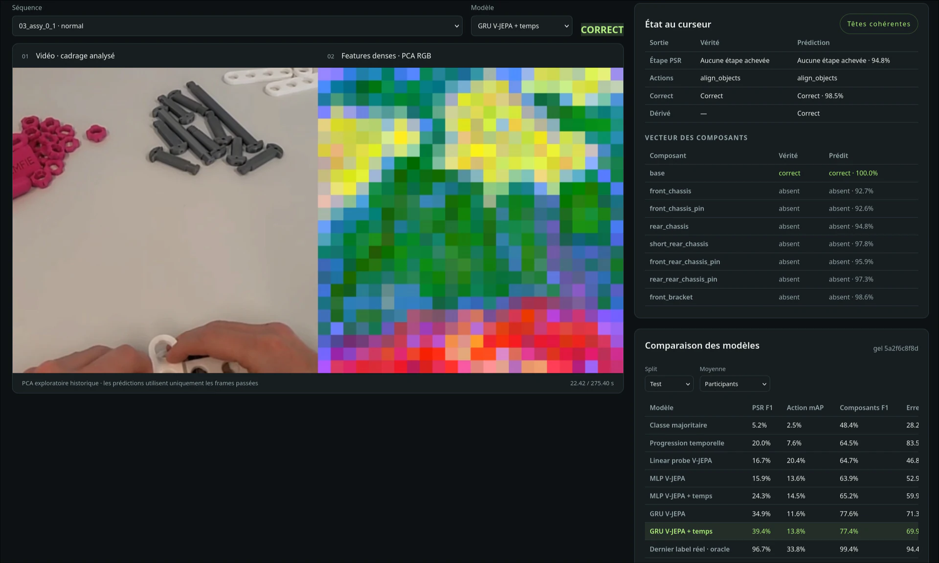Click the Correct · 98.5% prediction

point(820,96)
